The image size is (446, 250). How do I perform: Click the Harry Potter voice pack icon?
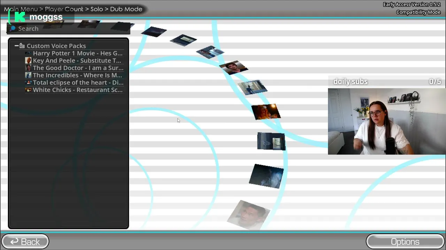(28, 53)
